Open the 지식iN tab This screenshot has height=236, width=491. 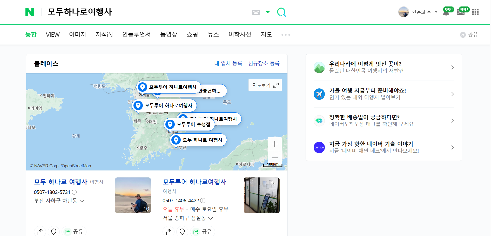tap(104, 34)
